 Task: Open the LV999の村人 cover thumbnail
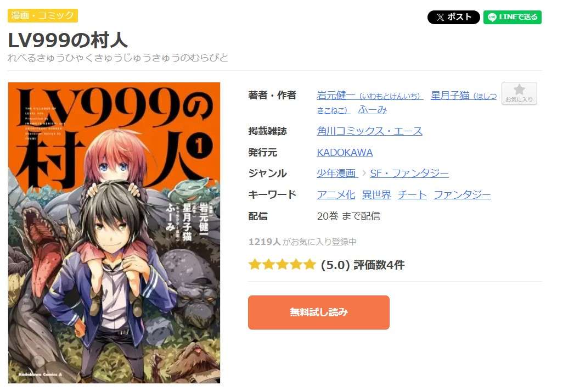click(114, 233)
